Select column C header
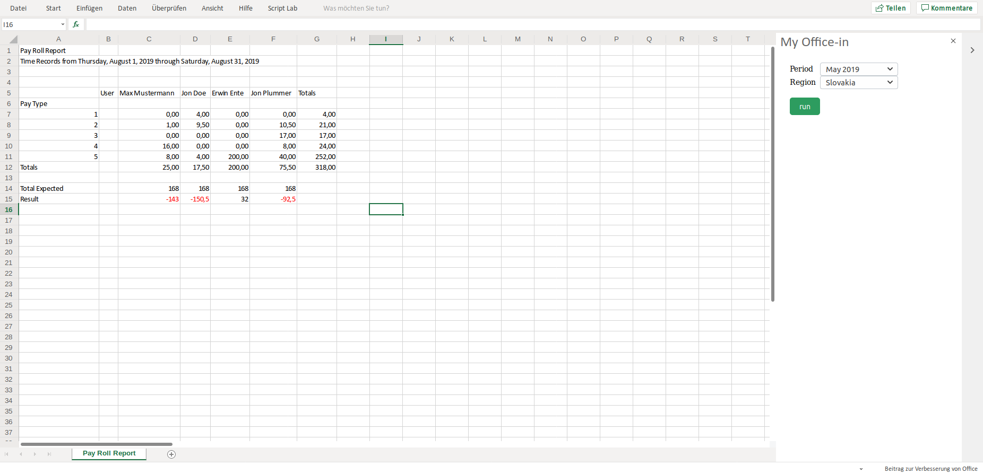 tap(149, 39)
